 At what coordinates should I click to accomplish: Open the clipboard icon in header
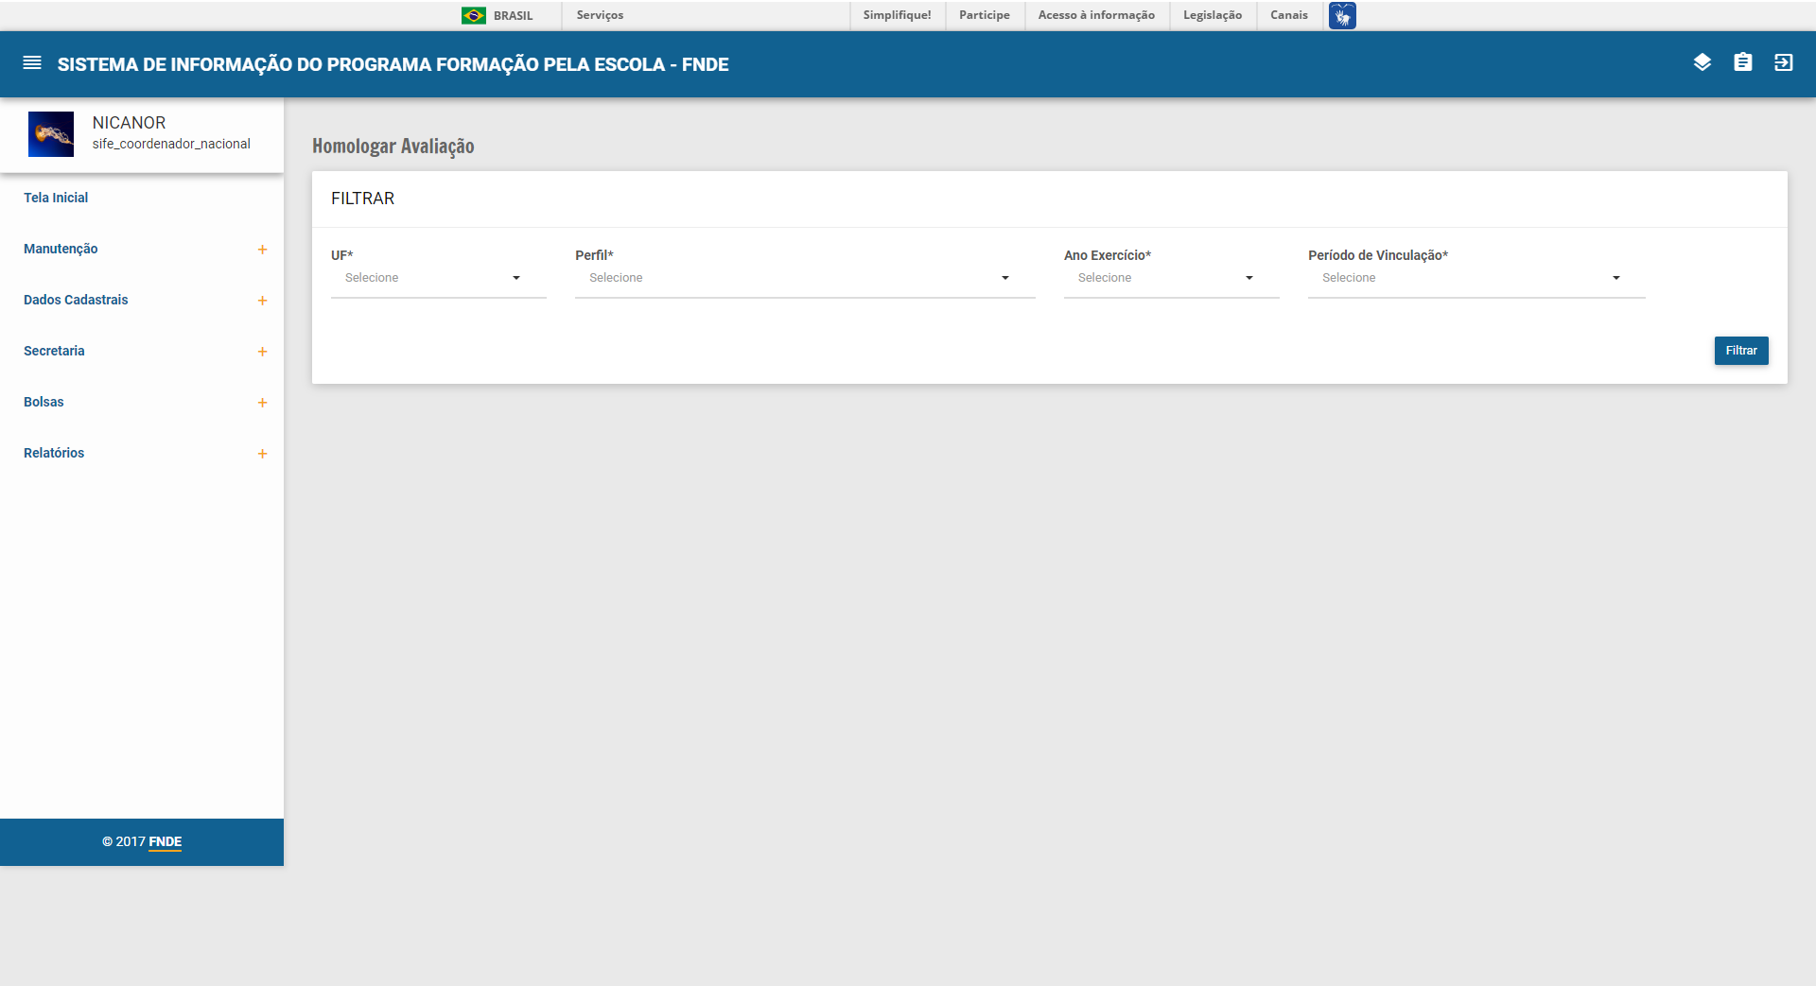coord(1742,62)
